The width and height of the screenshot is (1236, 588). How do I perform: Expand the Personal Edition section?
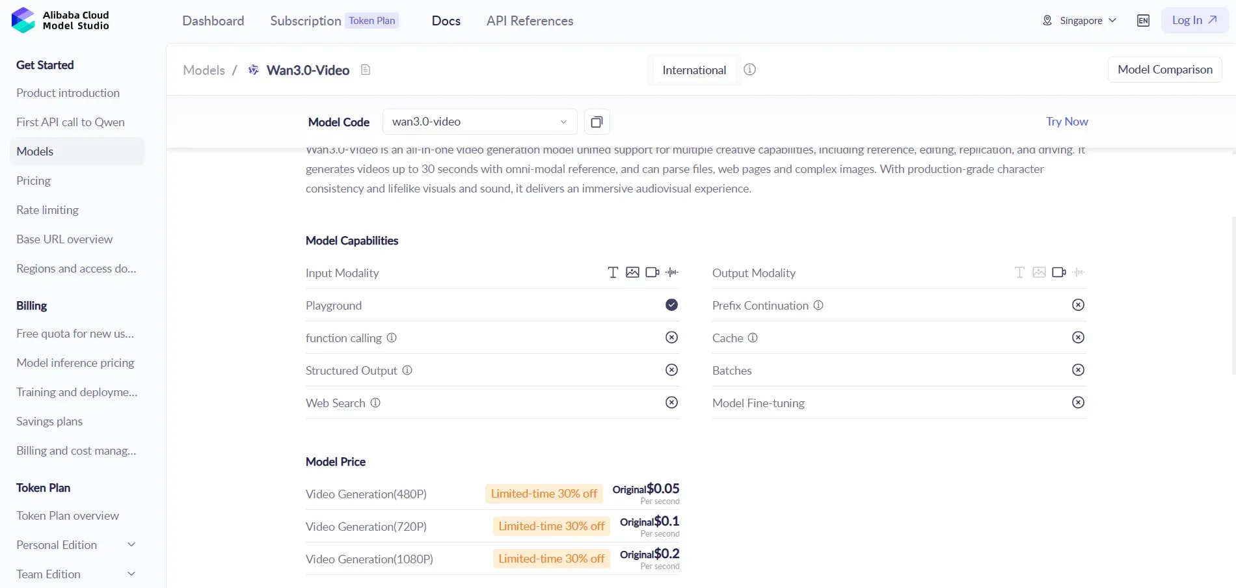77,545
